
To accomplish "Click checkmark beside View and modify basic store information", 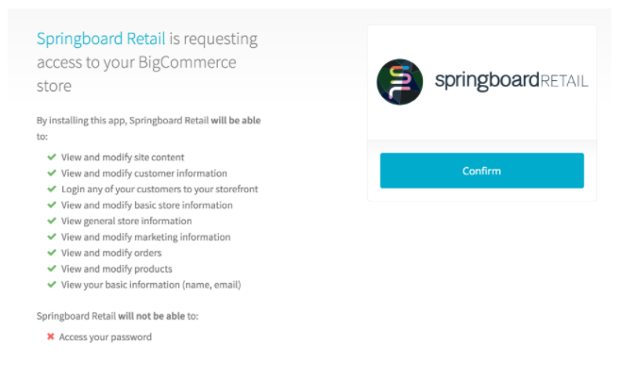I will 51,205.
